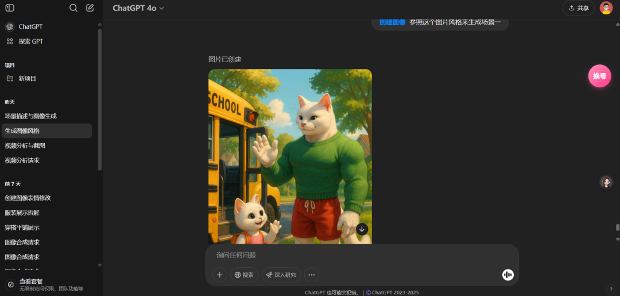The image size is (620, 296).
Task: Open more tools with the three-dot button
Action: click(312, 275)
